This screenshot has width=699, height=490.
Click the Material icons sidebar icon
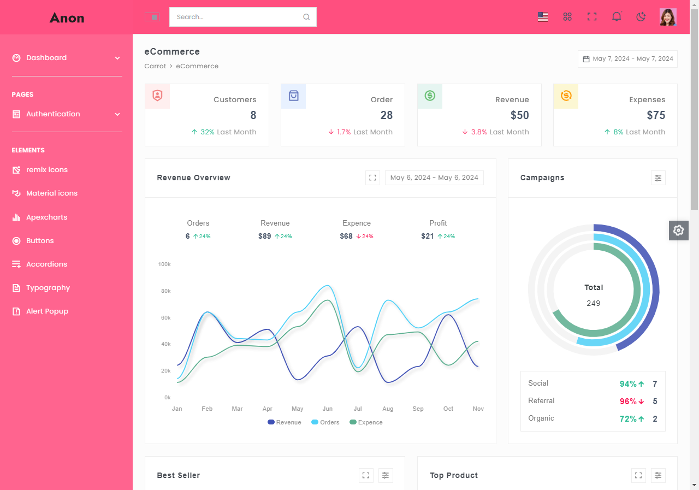pyautogui.click(x=16, y=193)
